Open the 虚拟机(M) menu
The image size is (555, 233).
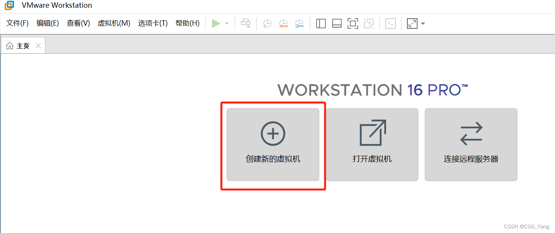pos(114,23)
